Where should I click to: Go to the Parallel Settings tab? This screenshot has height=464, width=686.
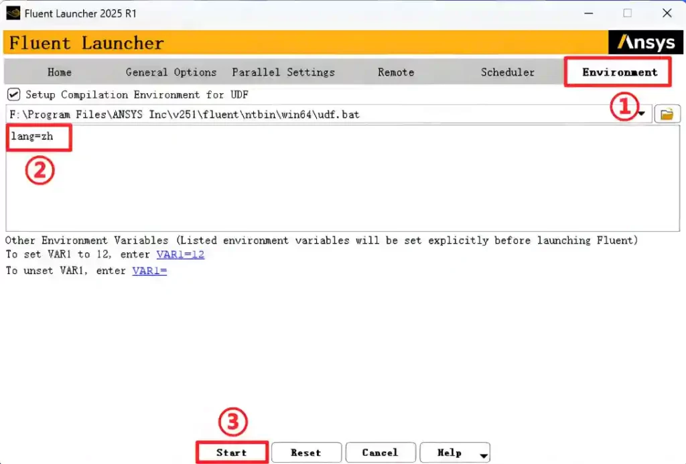click(x=283, y=72)
